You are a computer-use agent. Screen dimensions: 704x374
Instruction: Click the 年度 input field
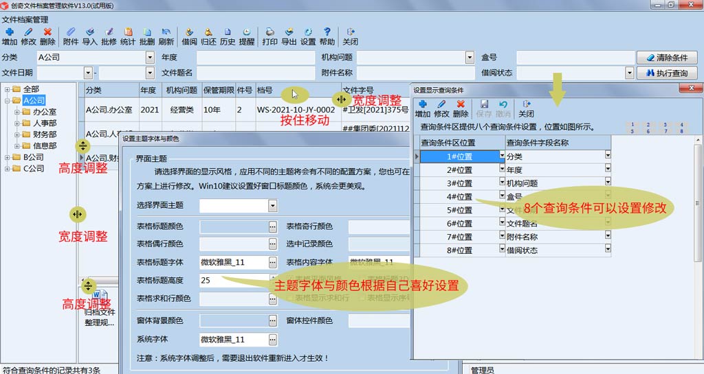pyautogui.click(x=256, y=58)
